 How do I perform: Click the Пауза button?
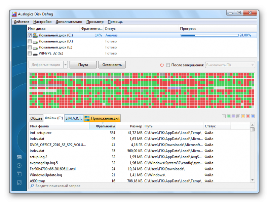(x=83, y=65)
